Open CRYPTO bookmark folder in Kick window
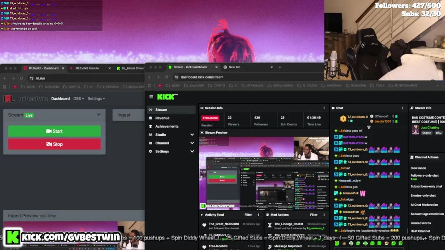The width and height of the screenshot is (445, 250). [217, 85]
